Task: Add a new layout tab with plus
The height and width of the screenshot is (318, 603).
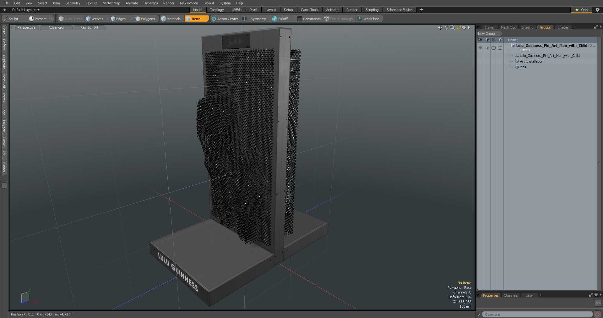Action: pos(421,10)
